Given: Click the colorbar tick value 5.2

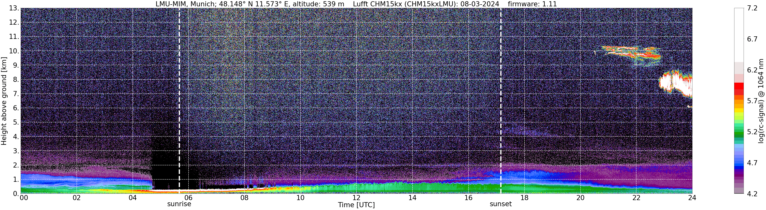Looking at the screenshot, I should point(752,132).
